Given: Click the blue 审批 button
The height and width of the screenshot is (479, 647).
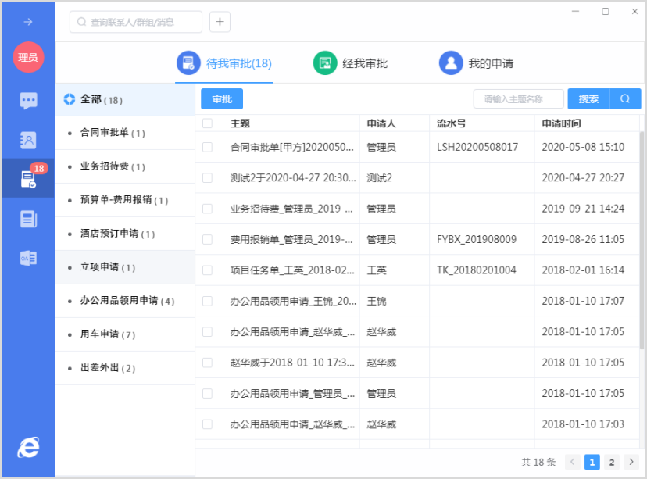Looking at the screenshot, I should point(222,98).
